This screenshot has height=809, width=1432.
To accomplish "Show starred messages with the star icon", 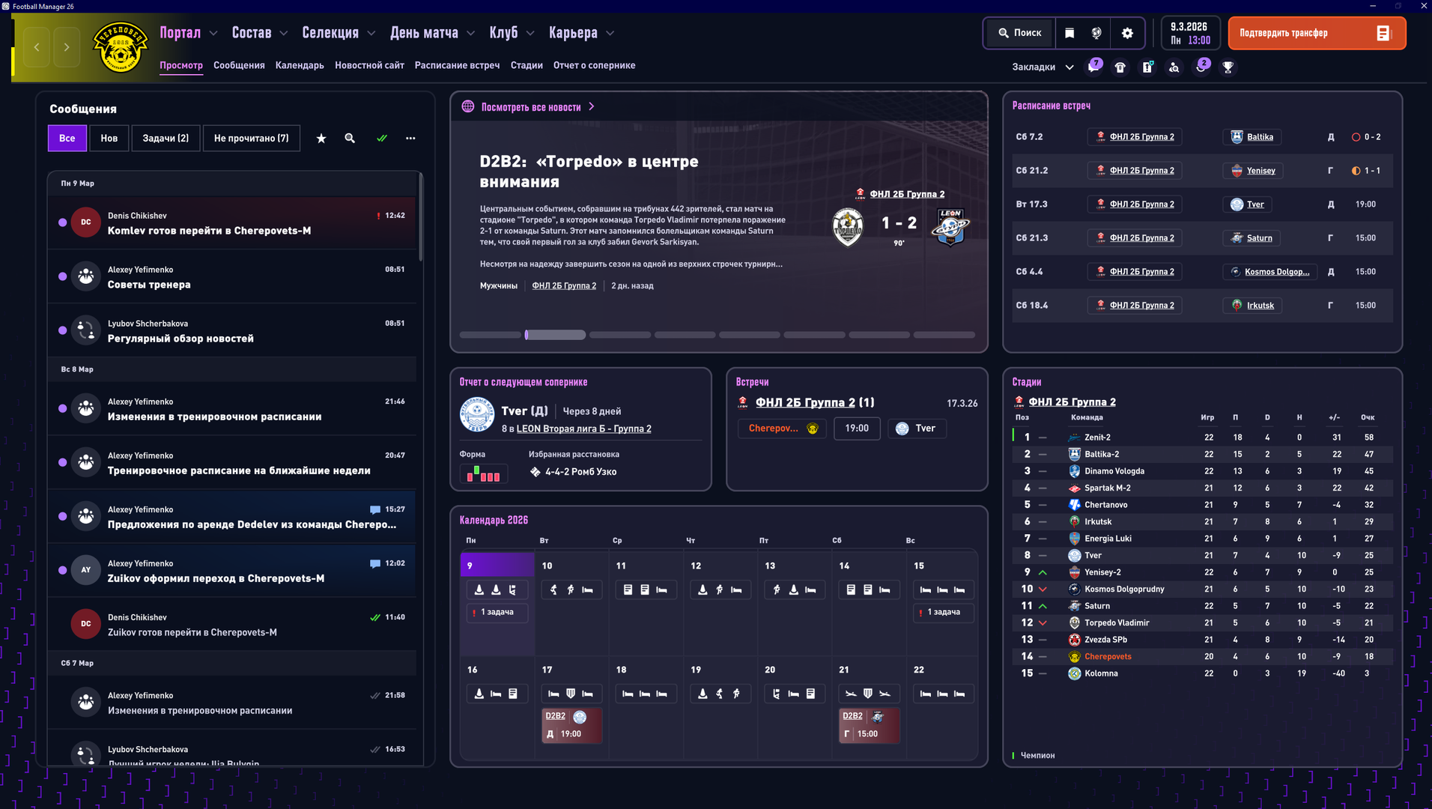I will (x=321, y=138).
